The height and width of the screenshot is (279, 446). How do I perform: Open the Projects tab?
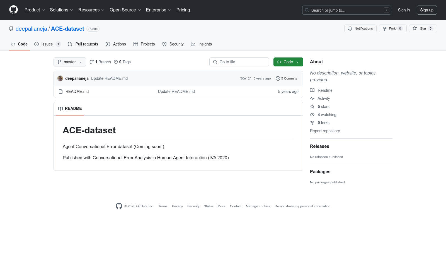click(144, 44)
